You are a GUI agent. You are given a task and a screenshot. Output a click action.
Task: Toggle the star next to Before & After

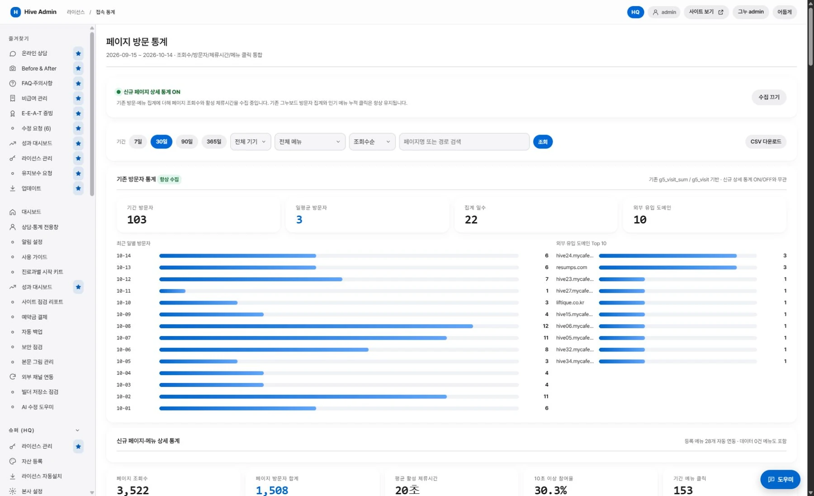(78, 68)
